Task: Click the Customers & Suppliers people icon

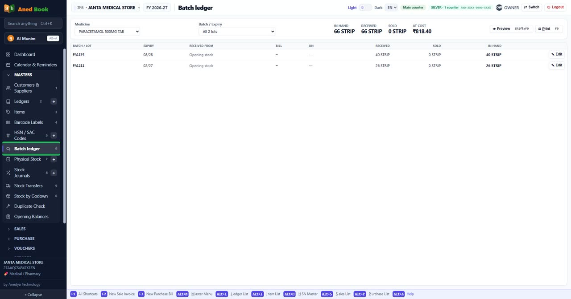Action: click(x=8, y=88)
